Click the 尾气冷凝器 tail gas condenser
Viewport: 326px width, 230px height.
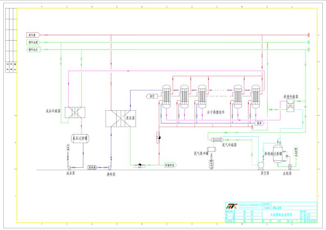click(217, 140)
